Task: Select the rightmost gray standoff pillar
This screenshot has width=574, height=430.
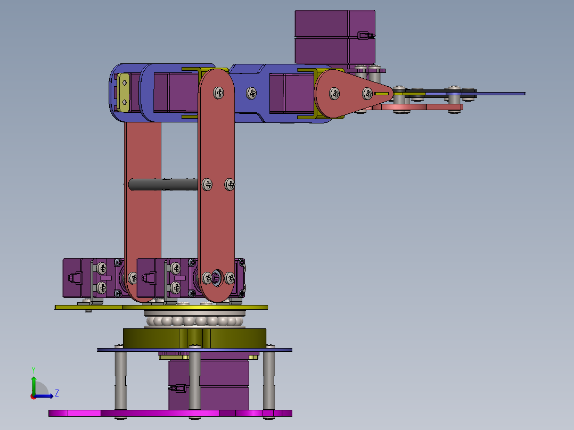Action: 269,381
